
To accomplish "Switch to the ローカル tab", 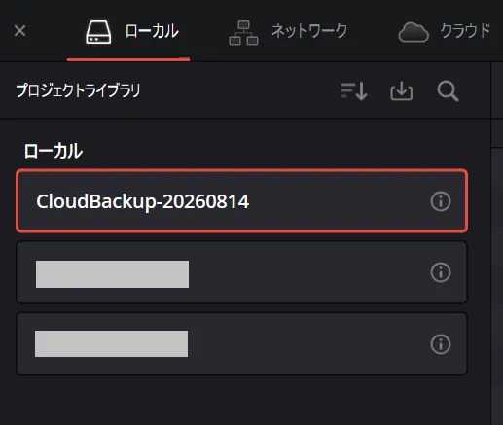I will click(x=128, y=31).
